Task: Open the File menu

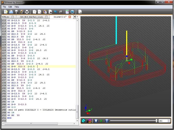Action: coord(4,7)
